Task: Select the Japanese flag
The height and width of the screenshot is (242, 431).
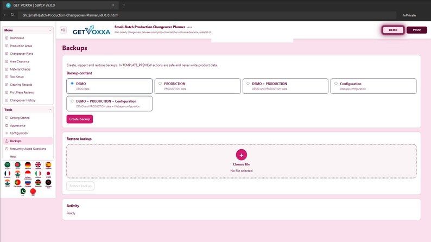Action: tap(48, 174)
